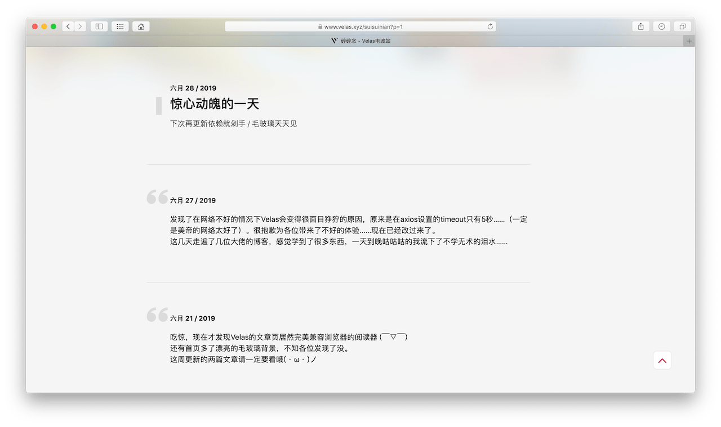The width and height of the screenshot is (721, 427).
Task: Toggle the Safari sidebar button
Action: [99, 26]
